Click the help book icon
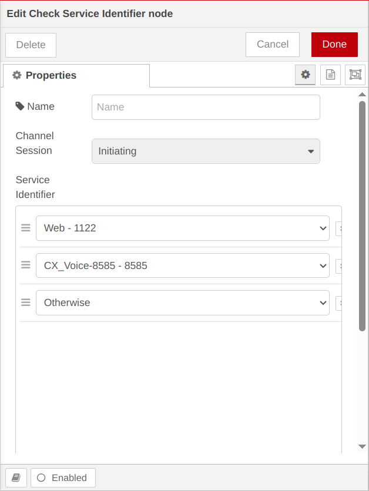369x491 pixels. point(16,477)
